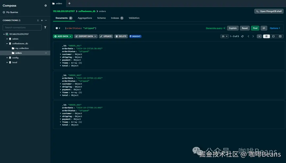The image size is (286, 163).
Task: Add a new connection plus icon
Action: point(42,20)
